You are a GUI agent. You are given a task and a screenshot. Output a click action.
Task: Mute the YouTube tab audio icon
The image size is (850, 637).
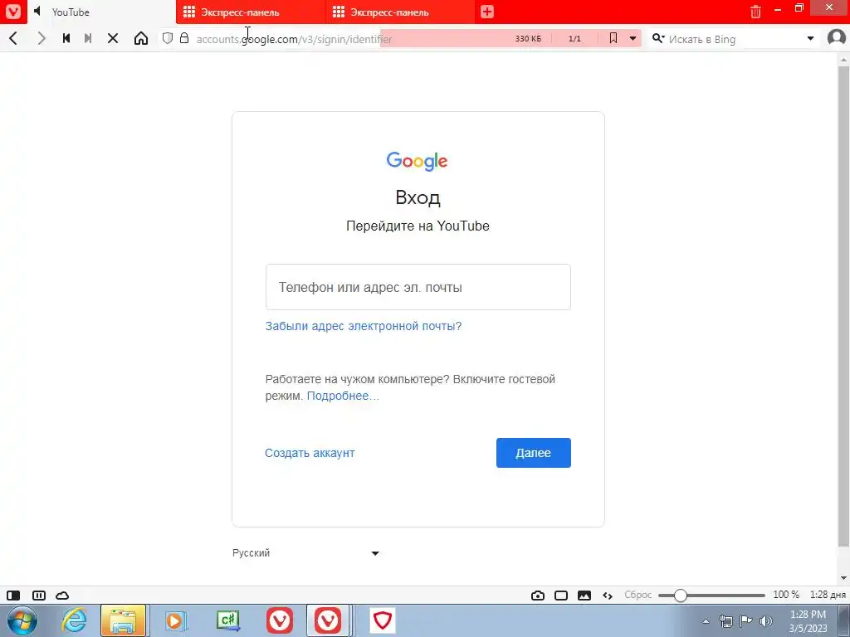coord(37,12)
